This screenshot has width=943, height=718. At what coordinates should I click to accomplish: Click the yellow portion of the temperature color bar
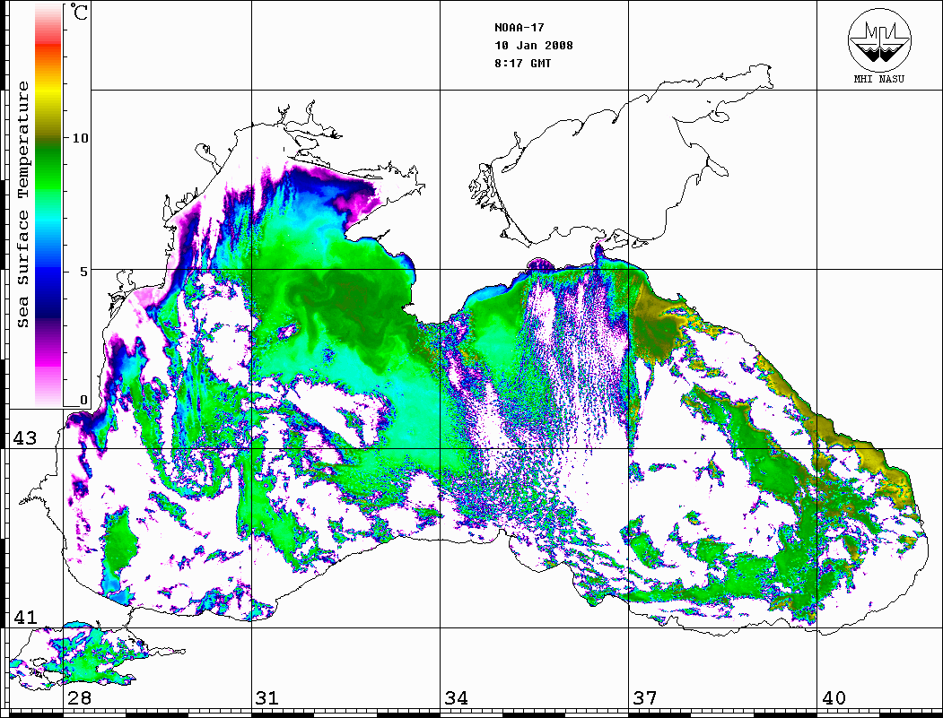(x=48, y=91)
